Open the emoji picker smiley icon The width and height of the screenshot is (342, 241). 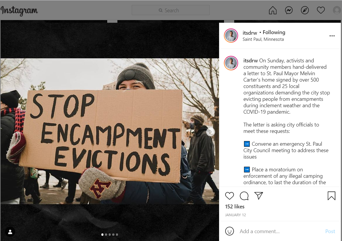(x=230, y=231)
